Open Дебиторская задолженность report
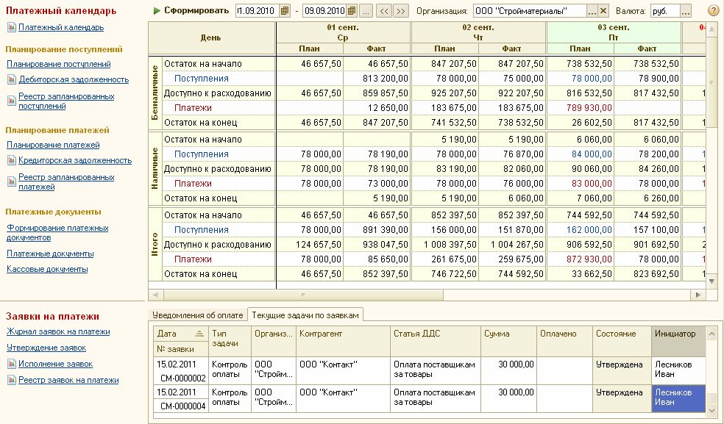724x424 pixels. coord(74,79)
